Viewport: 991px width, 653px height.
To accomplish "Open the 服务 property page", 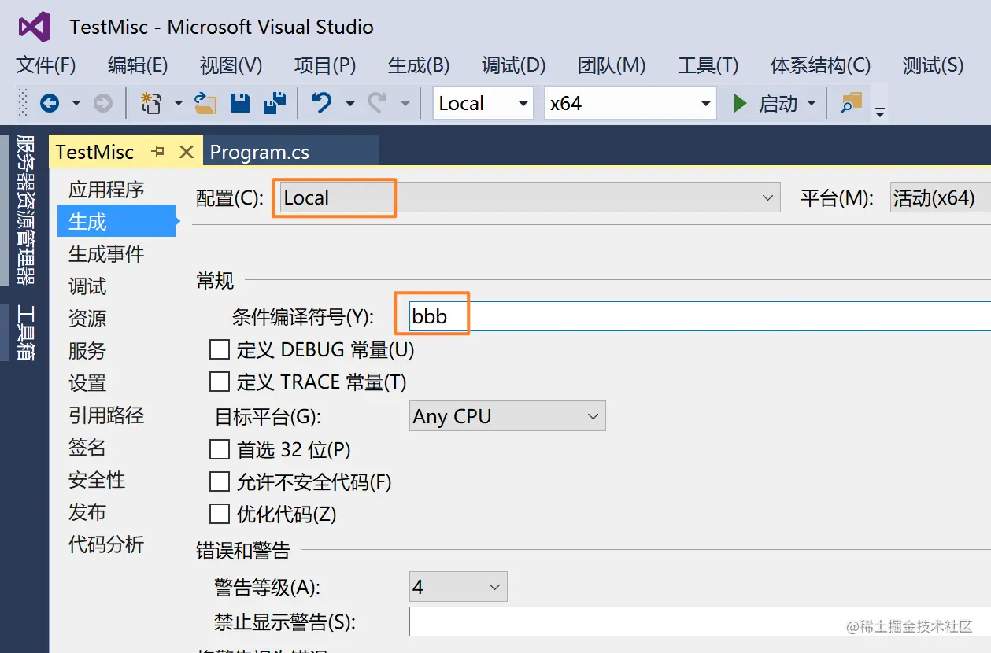I will pos(87,351).
